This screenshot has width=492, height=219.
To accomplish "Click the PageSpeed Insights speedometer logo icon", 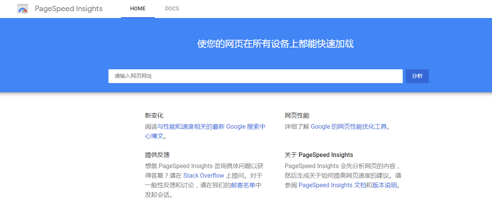I will coord(23,9).
